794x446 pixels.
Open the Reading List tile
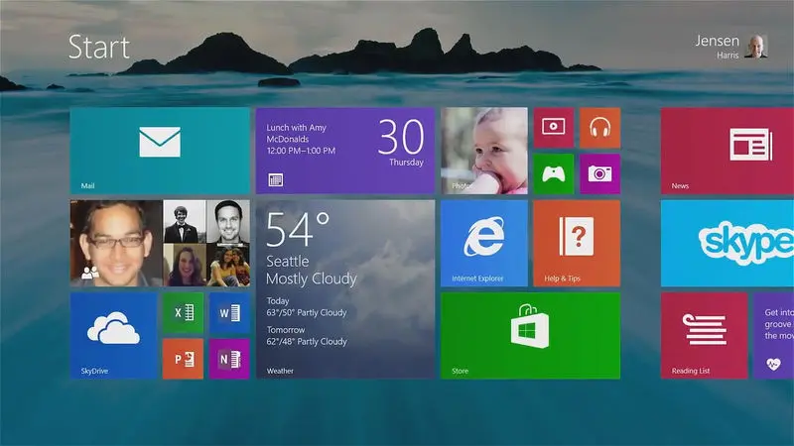point(705,336)
